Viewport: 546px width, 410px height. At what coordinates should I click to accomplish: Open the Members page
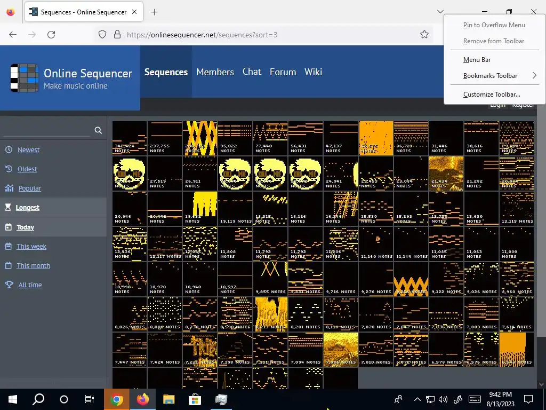pyautogui.click(x=215, y=72)
